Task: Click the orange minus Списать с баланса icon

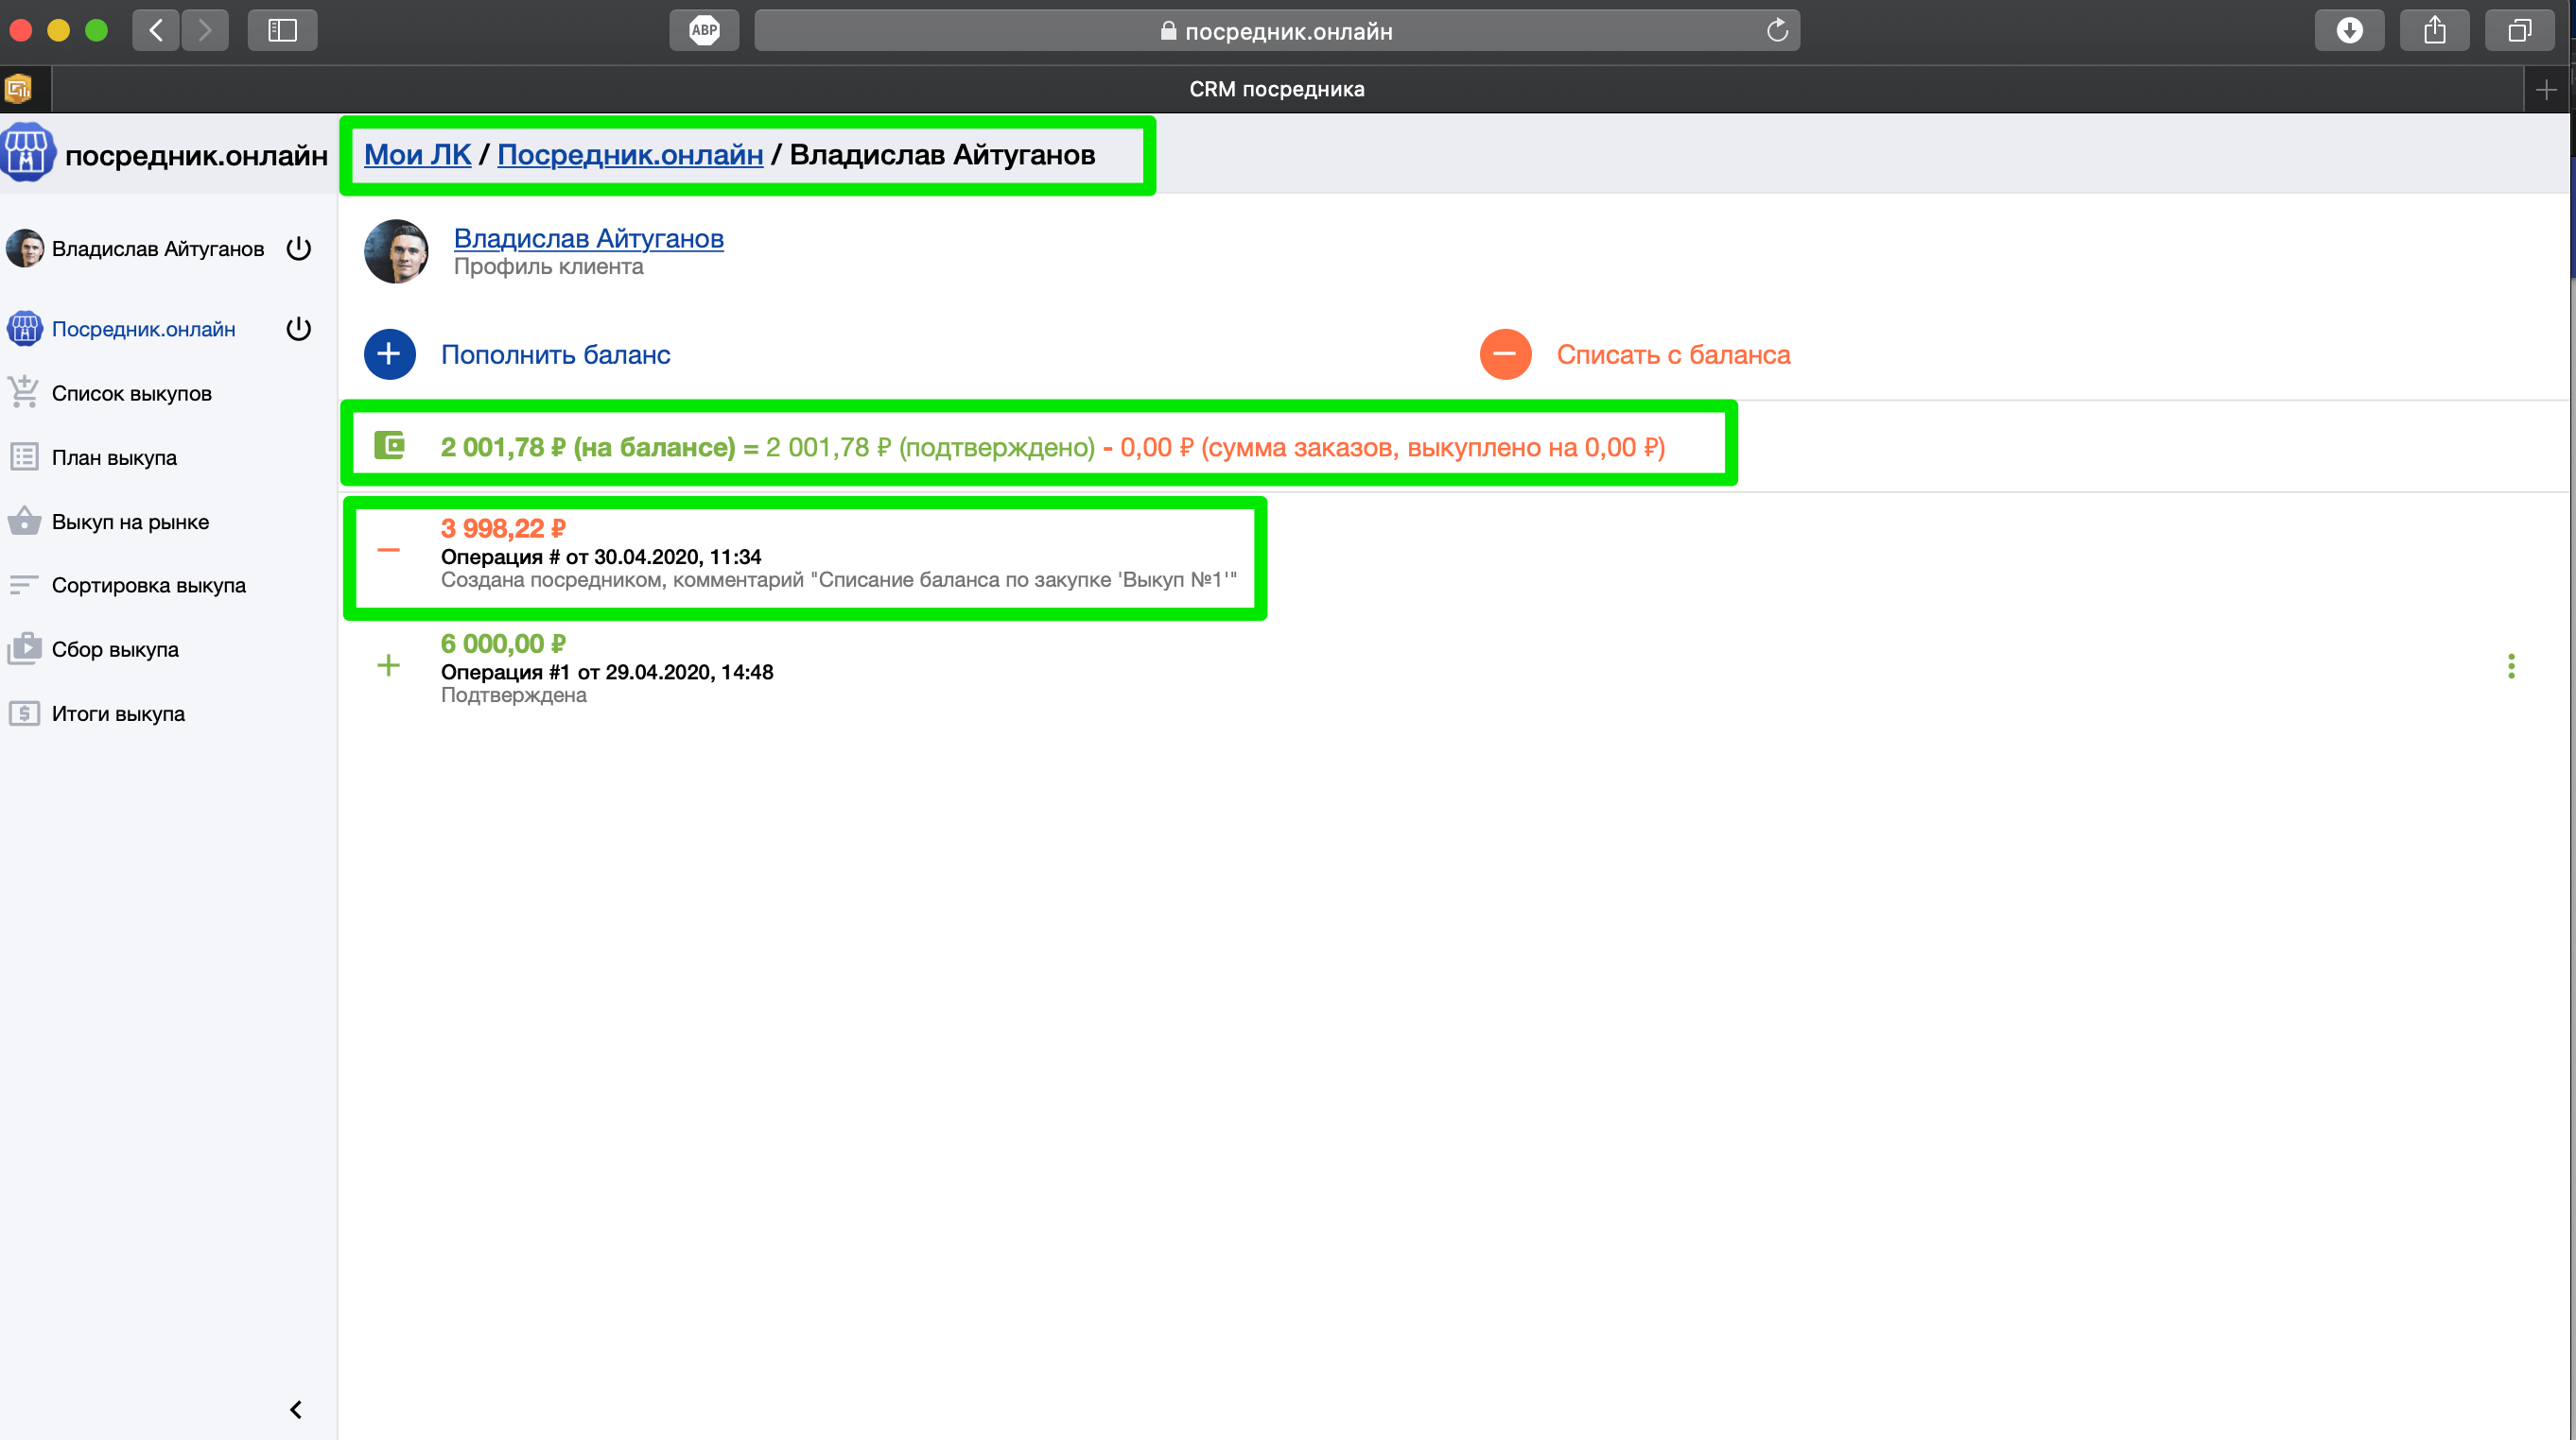Action: [1504, 353]
